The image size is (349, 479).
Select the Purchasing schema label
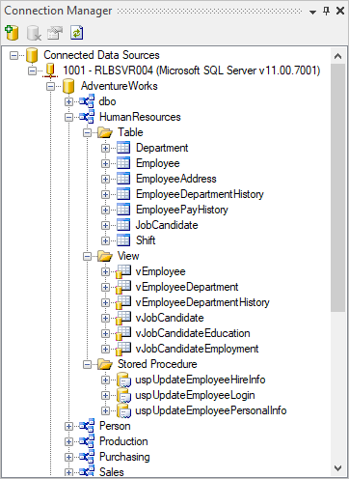pos(124,457)
